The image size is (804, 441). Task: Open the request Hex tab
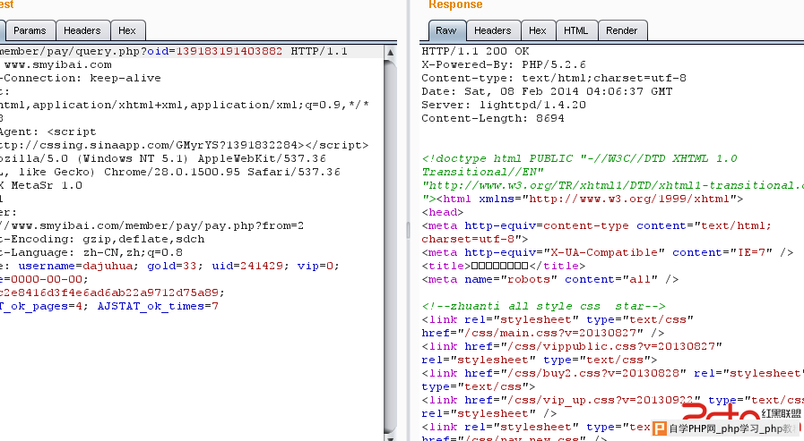pyautogui.click(x=127, y=30)
